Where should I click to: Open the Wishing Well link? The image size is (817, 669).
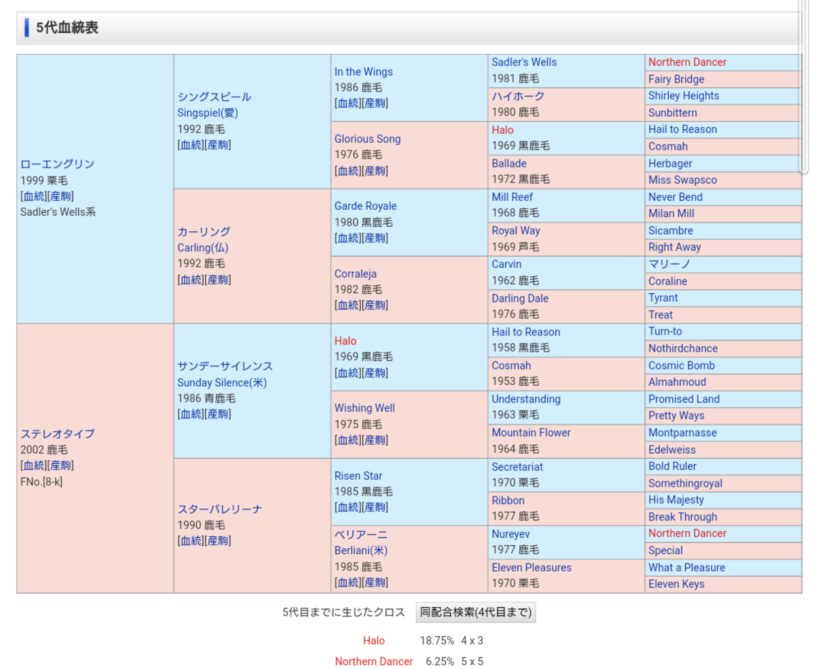coord(364,408)
